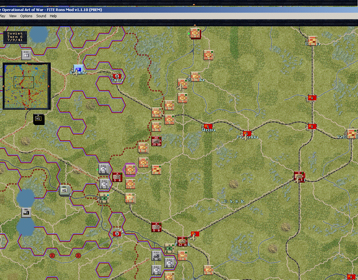Open the partially visible Play menu
358x280 pixels.
pos(3,16)
